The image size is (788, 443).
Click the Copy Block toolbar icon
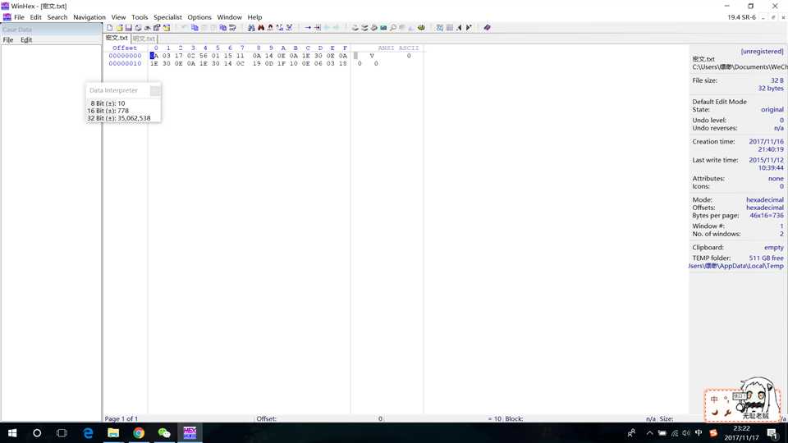click(195, 28)
